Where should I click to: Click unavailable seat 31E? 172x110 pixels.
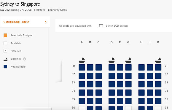coord(120,67)
